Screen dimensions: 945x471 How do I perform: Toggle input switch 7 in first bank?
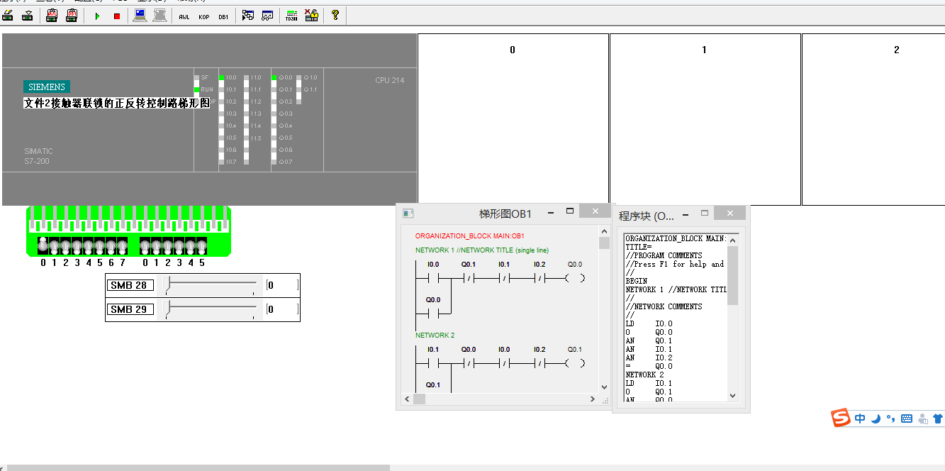pyautogui.click(x=122, y=245)
